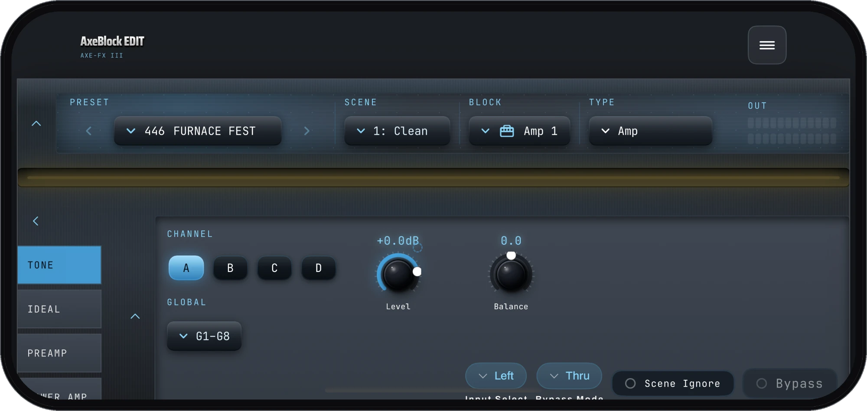Image resolution: width=867 pixels, height=411 pixels.
Task: Open the G1-G8 global dropdown
Action: pos(204,336)
